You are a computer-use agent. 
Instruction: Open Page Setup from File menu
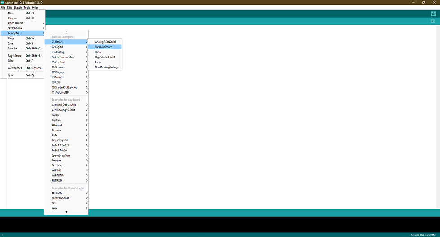(22, 56)
